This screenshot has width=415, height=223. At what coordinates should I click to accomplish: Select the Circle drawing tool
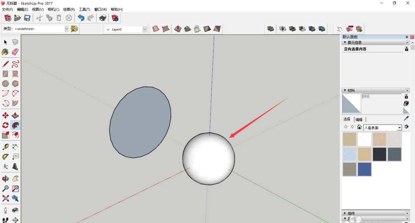point(5,83)
